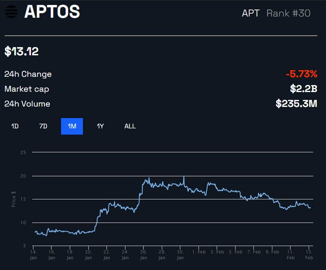The width and height of the screenshot is (326, 270).
Task: Open the ALL time range
Action: 130,126
